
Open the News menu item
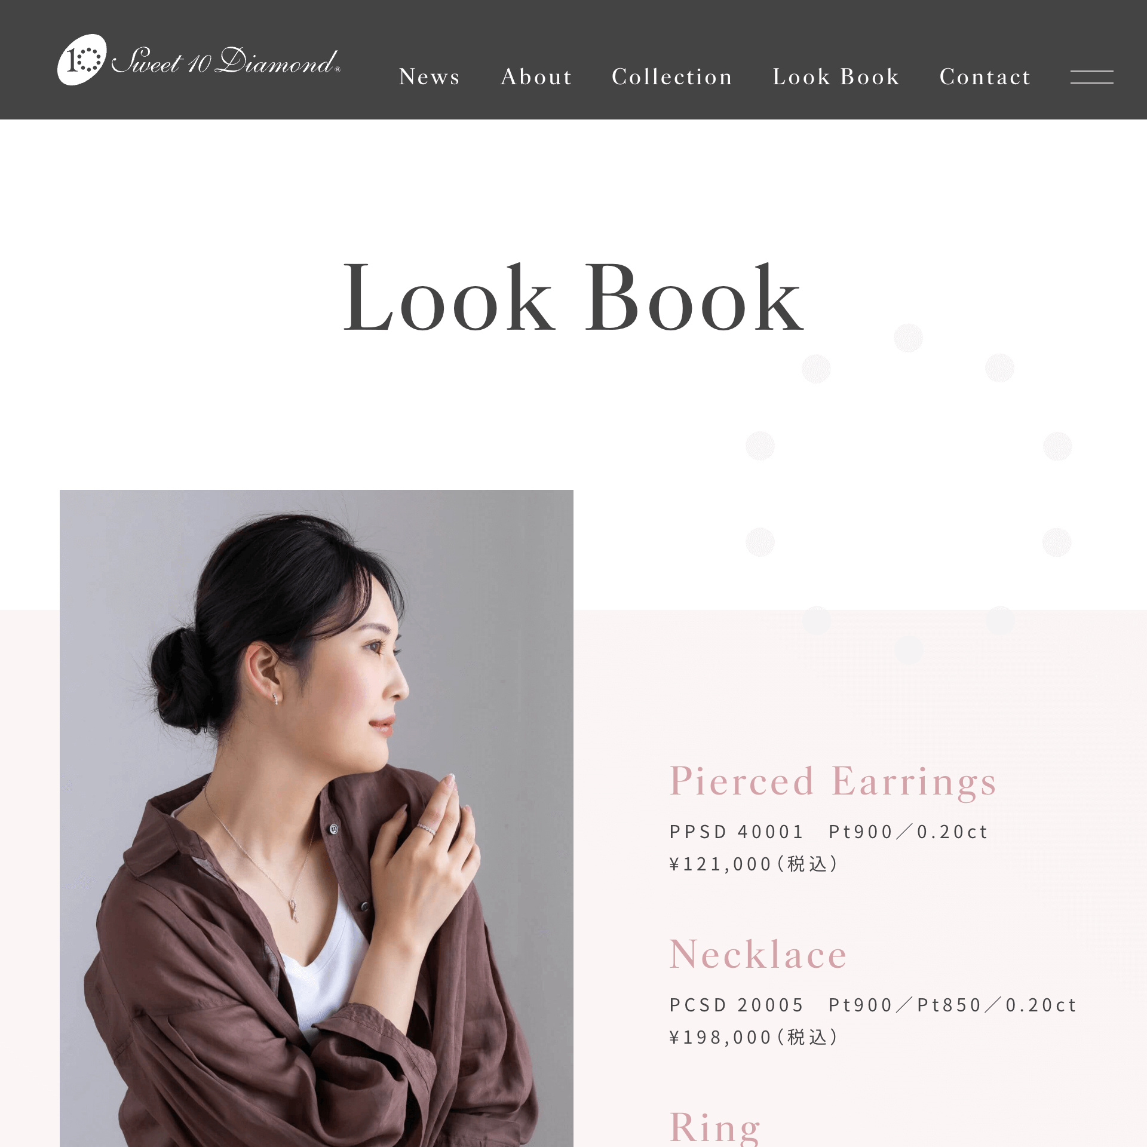(x=430, y=76)
